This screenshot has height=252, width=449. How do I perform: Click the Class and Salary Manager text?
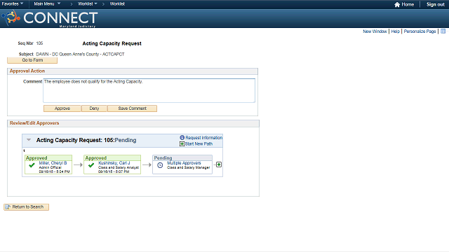[x=189, y=167]
